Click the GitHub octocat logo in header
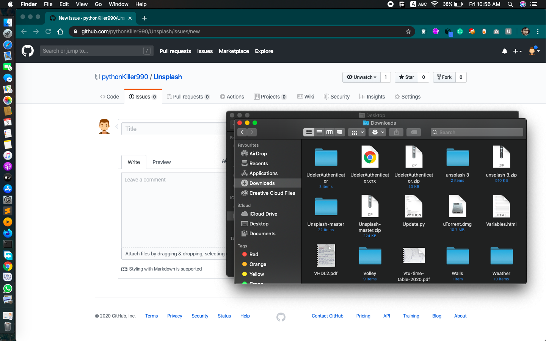Image resolution: width=546 pixels, height=341 pixels. (27, 51)
